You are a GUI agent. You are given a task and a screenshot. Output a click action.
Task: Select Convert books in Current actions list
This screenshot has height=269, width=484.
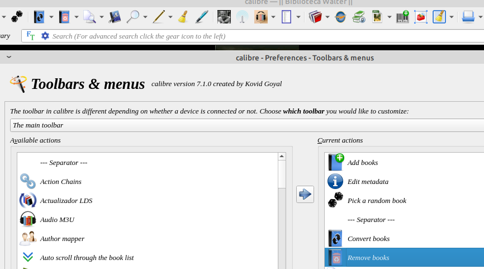click(x=405, y=239)
